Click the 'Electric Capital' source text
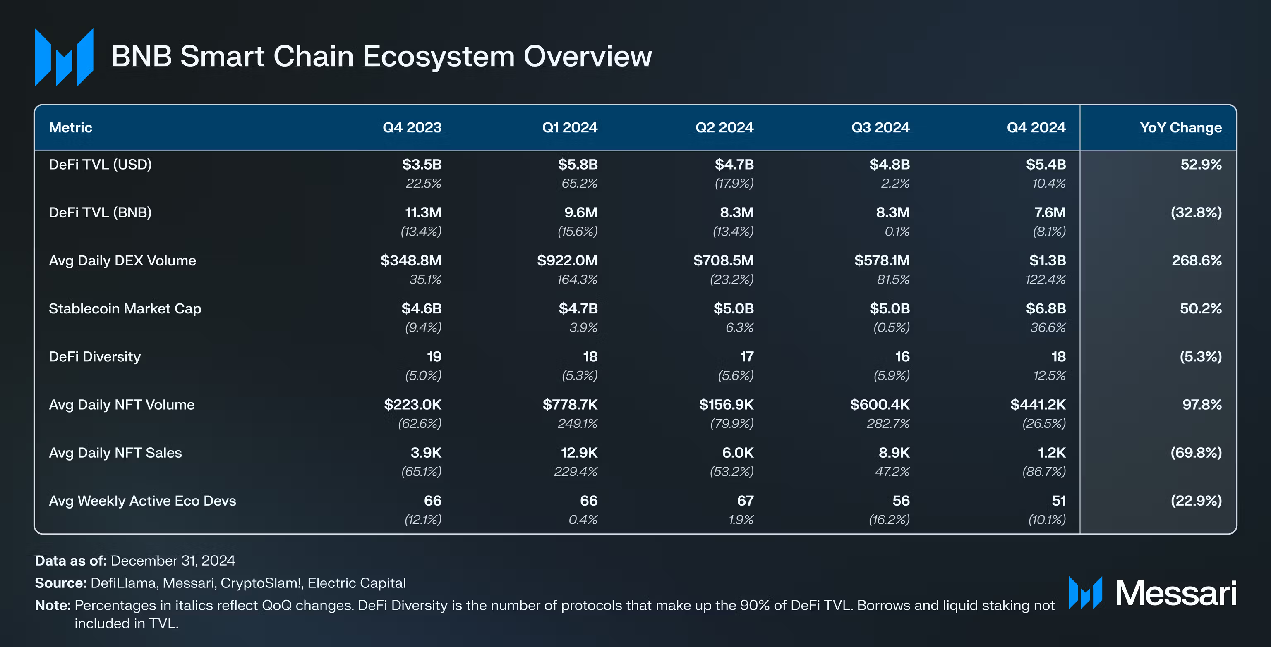The height and width of the screenshot is (647, 1271). (x=356, y=583)
